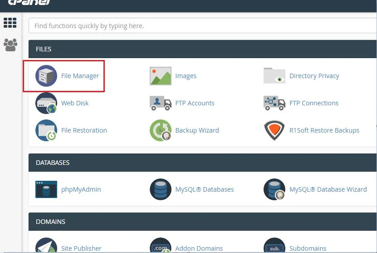Open R1Soft Restore Backups link
The height and width of the screenshot is (253, 377).
pos(324,130)
